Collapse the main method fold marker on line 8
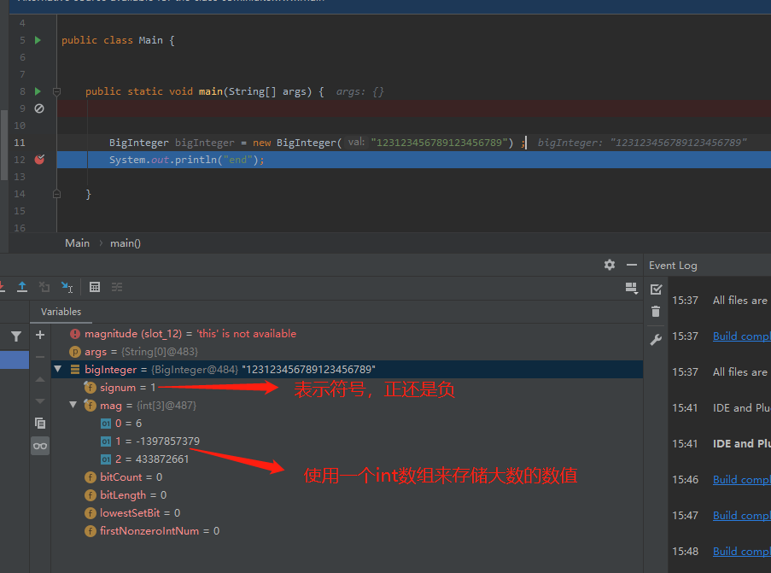Screen dimensions: 771x573 click(56, 91)
